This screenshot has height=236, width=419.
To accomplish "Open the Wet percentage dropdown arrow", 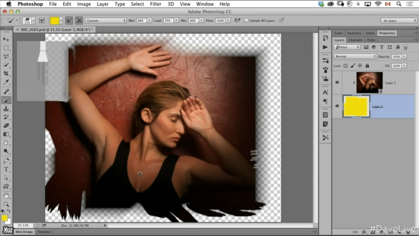I will pos(149,21).
